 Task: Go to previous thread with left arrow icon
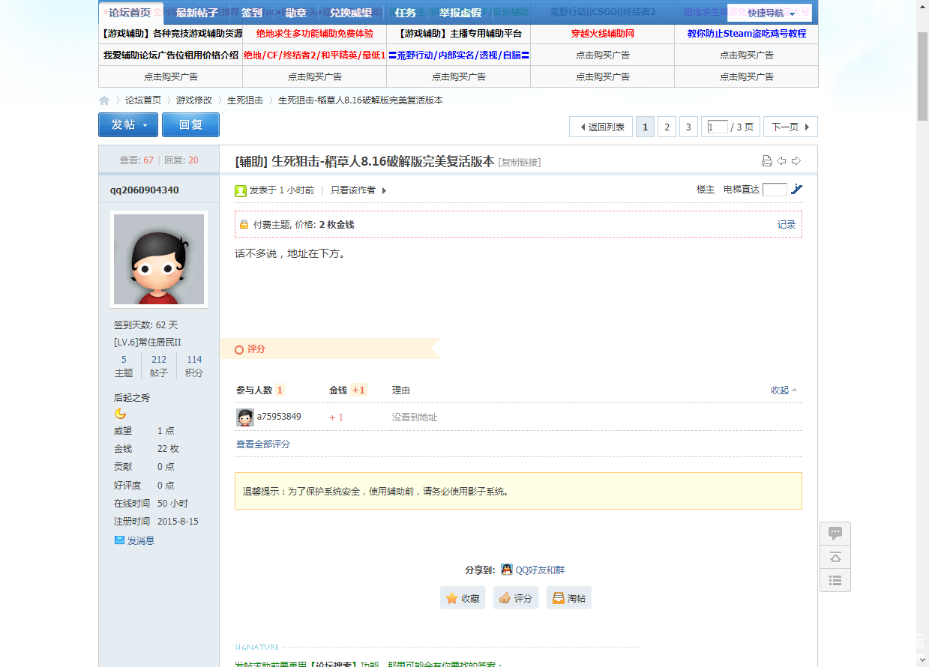pos(781,161)
